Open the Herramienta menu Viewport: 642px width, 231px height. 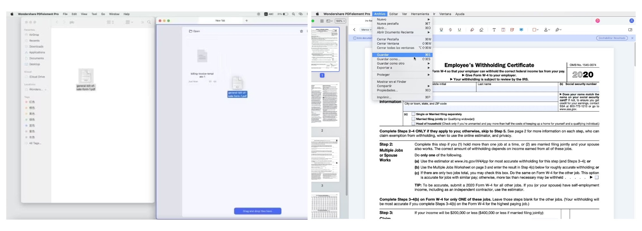[420, 14]
